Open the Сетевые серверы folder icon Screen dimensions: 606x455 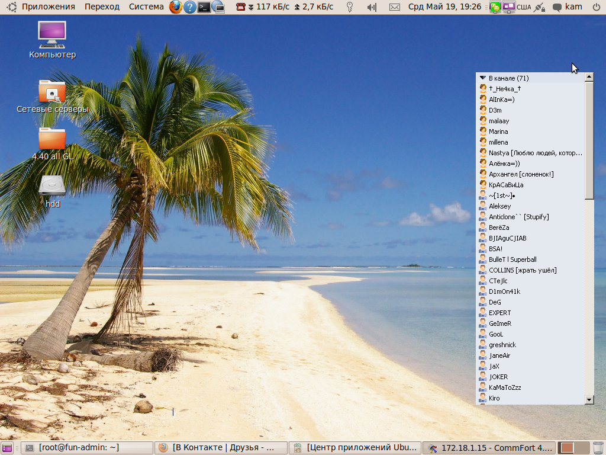(52, 92)
